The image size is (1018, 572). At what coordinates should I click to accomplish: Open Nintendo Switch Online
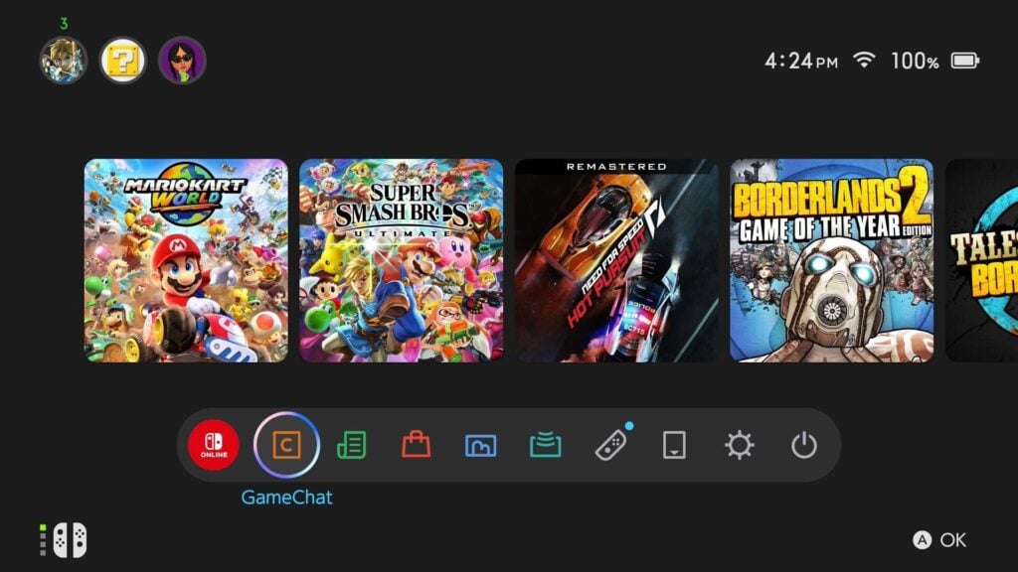tap(214, 445)
